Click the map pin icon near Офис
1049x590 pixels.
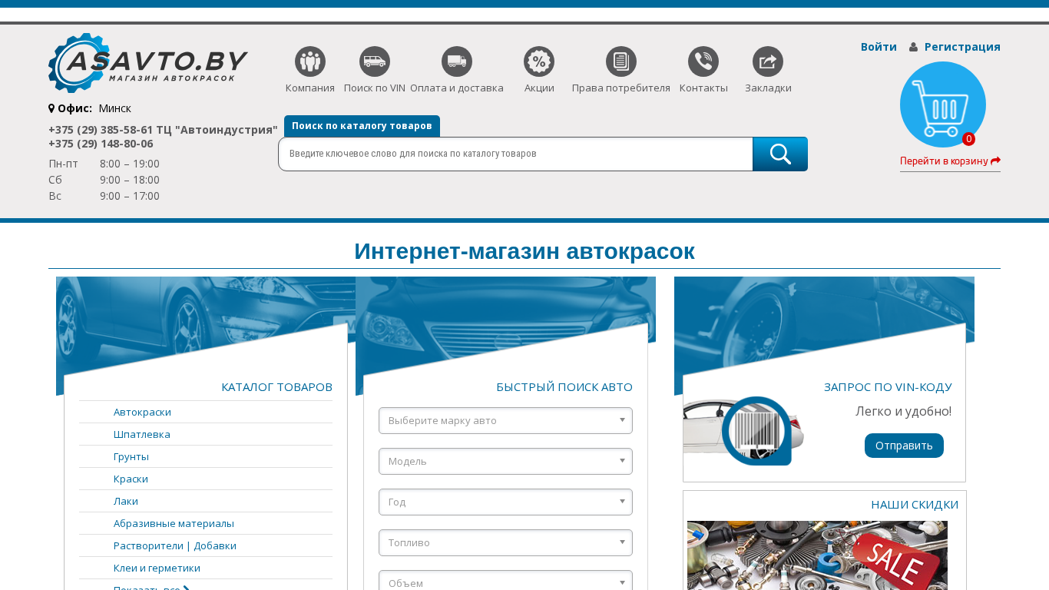click(x=51, y=108)
